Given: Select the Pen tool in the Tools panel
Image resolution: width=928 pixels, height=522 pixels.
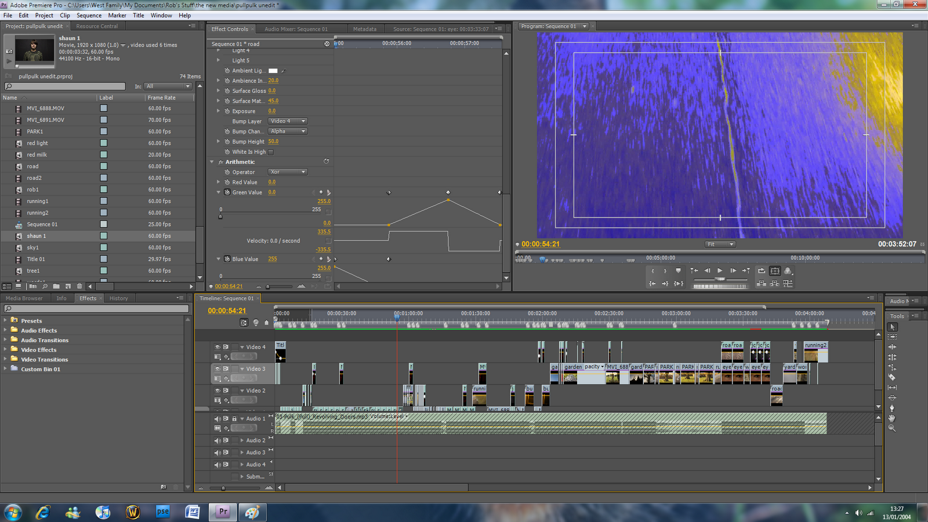Looking at the screenshot, I should (892, 408).
